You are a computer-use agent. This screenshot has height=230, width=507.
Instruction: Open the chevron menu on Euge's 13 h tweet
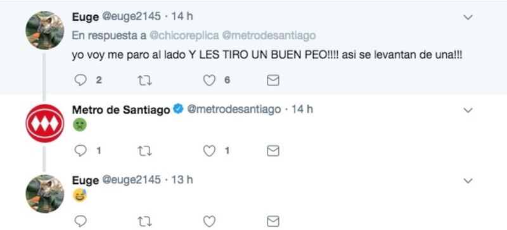[468, 181]
